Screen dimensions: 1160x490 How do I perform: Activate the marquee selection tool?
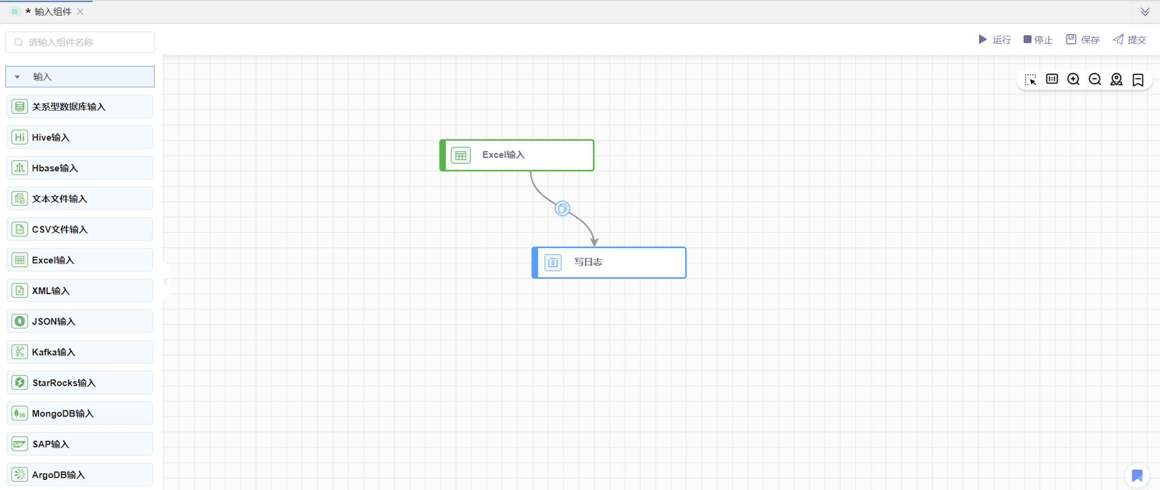click(1030, 80)
